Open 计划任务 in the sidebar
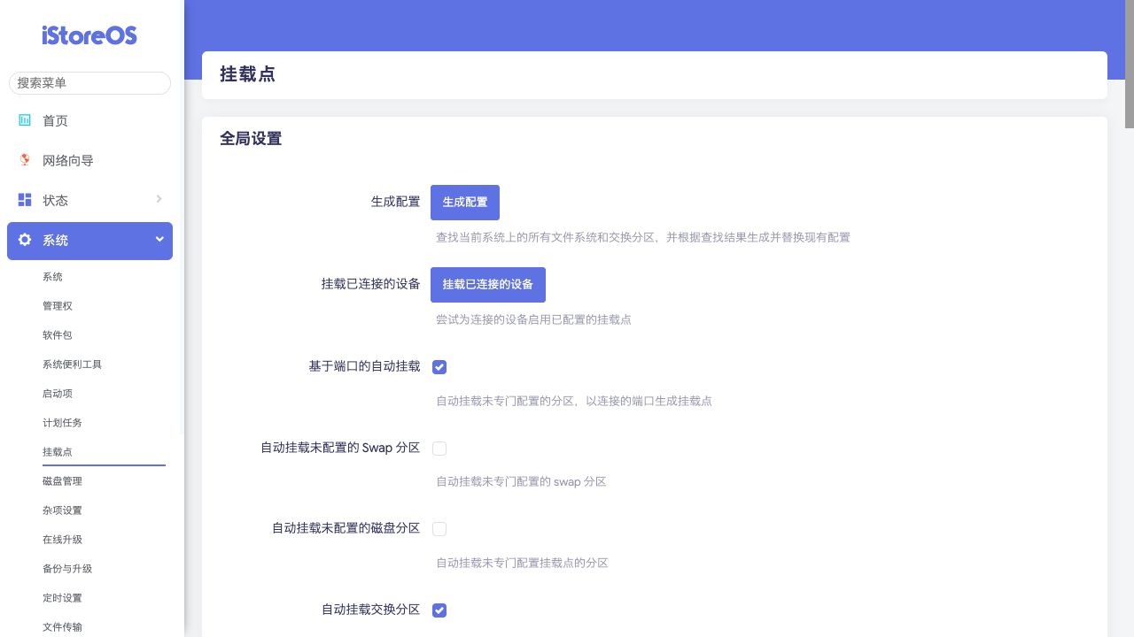Screen dimensions: 1134x637 [62, 423]
